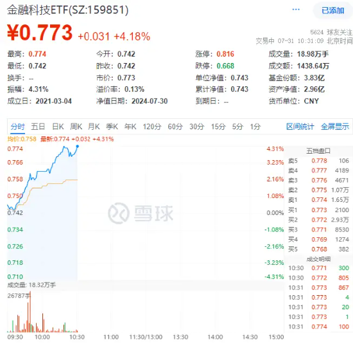Click 全屏显示 fullscreen link
This screenshot has width=353, height=344.
click(x=335, y=127)
